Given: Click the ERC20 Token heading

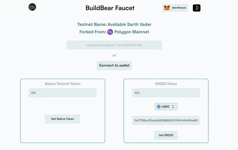Looking at the screenshot, I should coord(166,84).
